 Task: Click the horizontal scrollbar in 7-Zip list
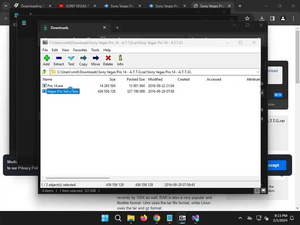tap(78, 178)
